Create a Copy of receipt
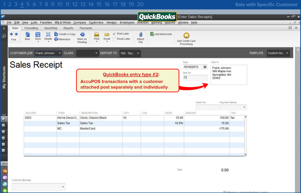This screenshot has height=193, width=301. 65,34
